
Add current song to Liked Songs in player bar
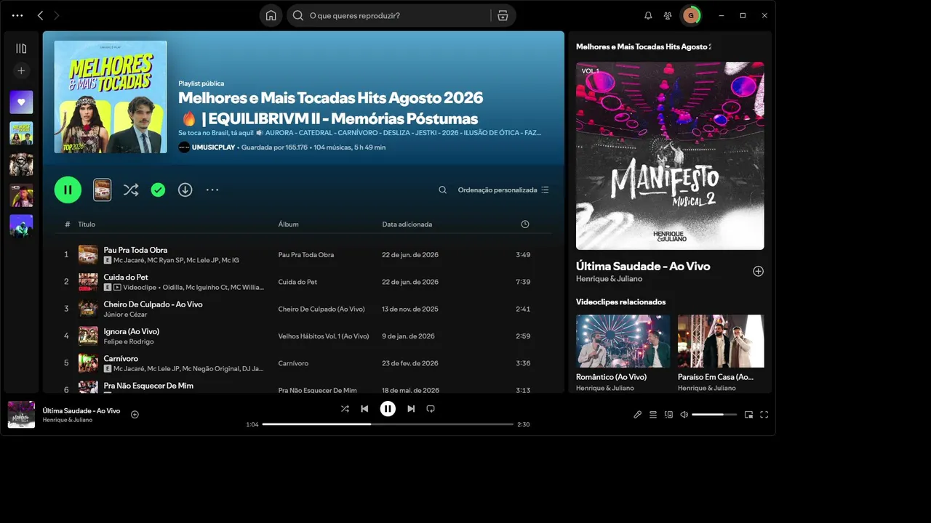(135, 414)
